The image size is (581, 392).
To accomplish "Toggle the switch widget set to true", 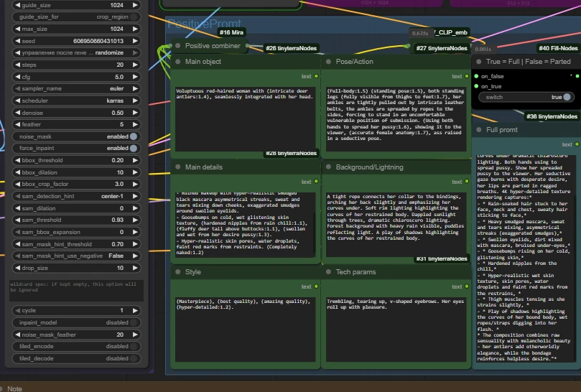I will pos(567,97).
